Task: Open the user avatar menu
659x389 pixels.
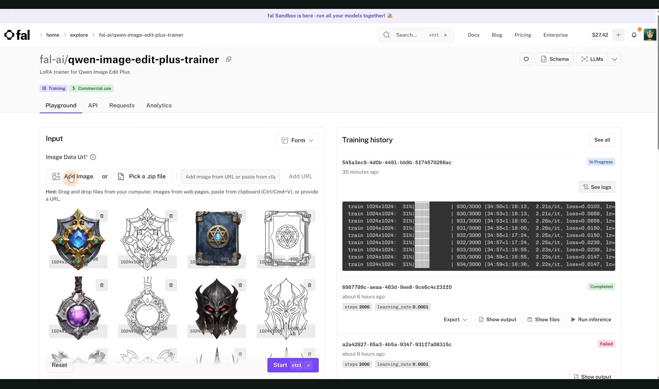Action: (x=650, y=35)
